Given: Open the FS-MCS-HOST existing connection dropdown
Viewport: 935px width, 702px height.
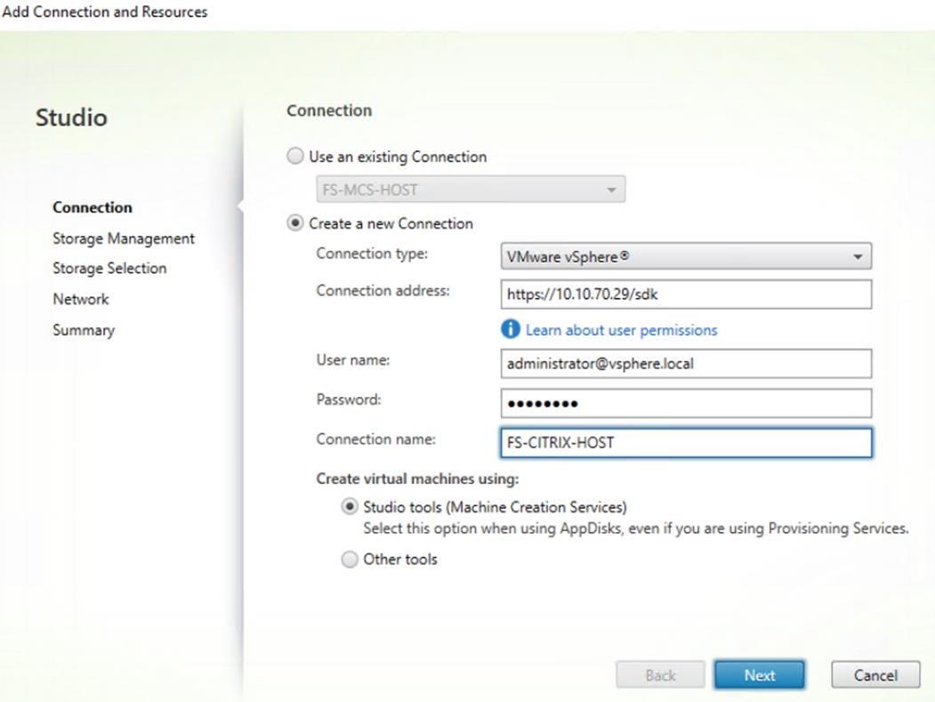Looking at the screenshot, I should 471,190.
